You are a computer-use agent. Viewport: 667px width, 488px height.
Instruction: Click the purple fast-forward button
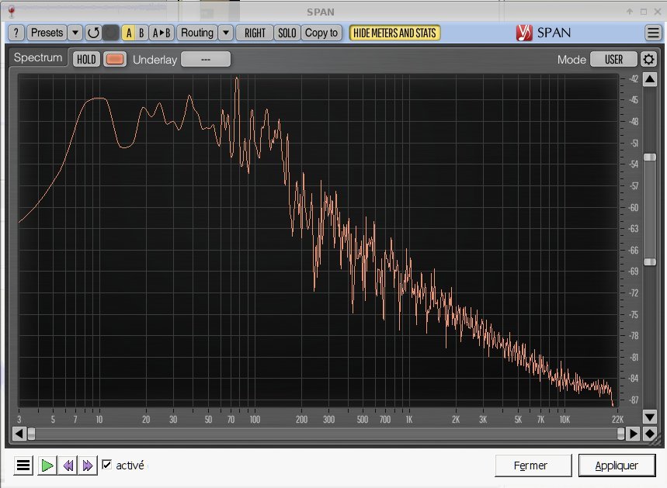click(88, 466)
